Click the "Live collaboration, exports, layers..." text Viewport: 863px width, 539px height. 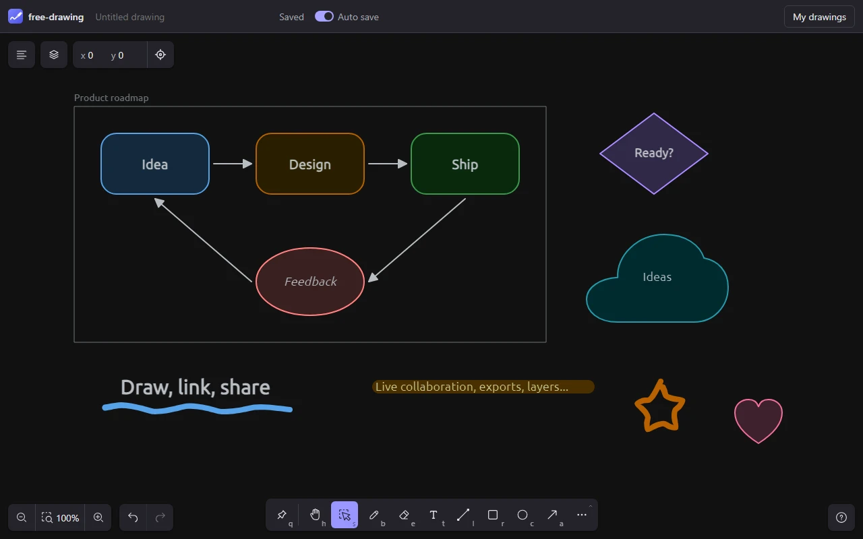pos(472,387)
